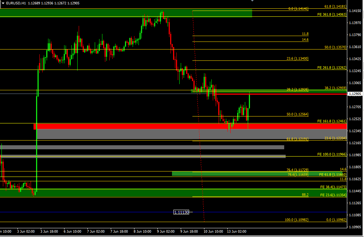
Task: Click the 1.13065 price scale value
Action: [355, 83]
